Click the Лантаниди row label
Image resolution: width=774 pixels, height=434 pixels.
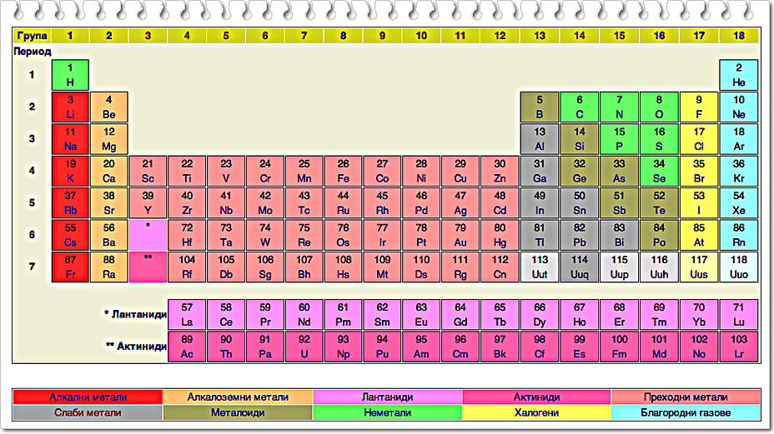pyautogui.click(x=136, y=314)
